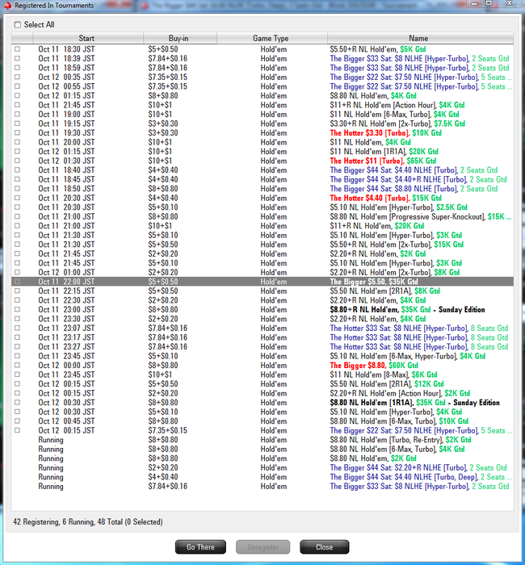The image size is (525, 565).
Task: Select '$8.80 NL Hold'em [1R1A], $35K Gtd - Sunday Edition'
Action: click(262, 403)
